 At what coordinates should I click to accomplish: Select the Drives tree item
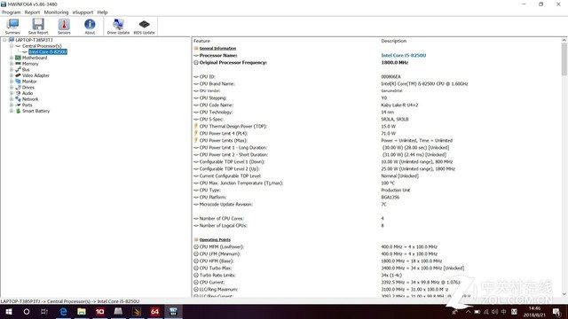[x=28, y=87]
